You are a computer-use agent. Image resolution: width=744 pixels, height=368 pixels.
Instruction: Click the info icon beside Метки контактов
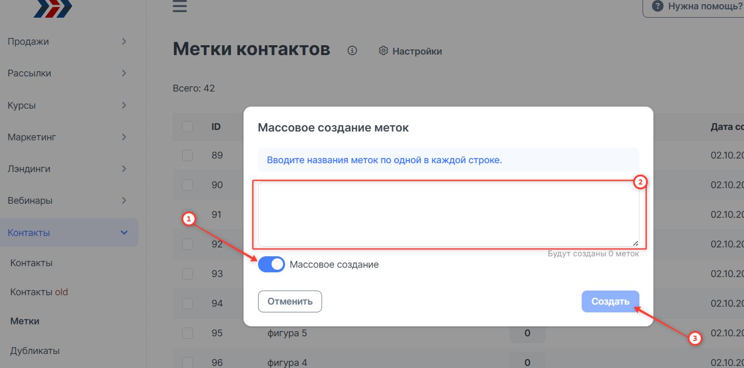pos(352,50)
